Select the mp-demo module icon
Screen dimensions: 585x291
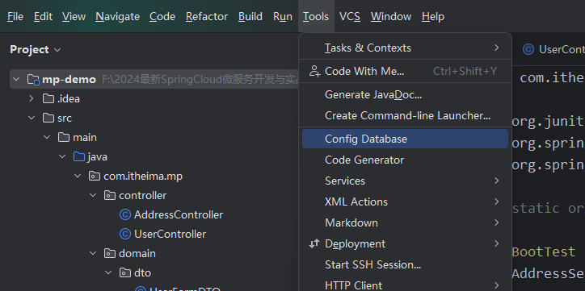[x=33, y=80]
